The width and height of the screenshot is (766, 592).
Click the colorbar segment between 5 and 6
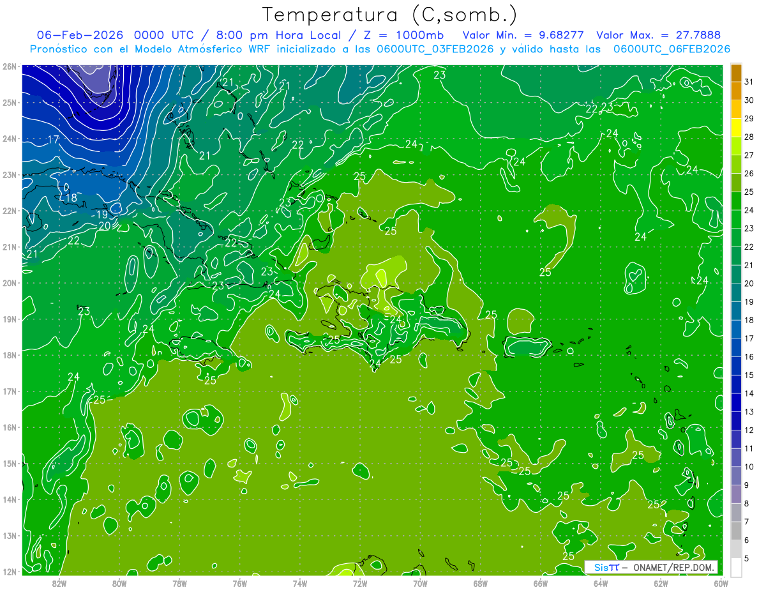coord(736,549)
